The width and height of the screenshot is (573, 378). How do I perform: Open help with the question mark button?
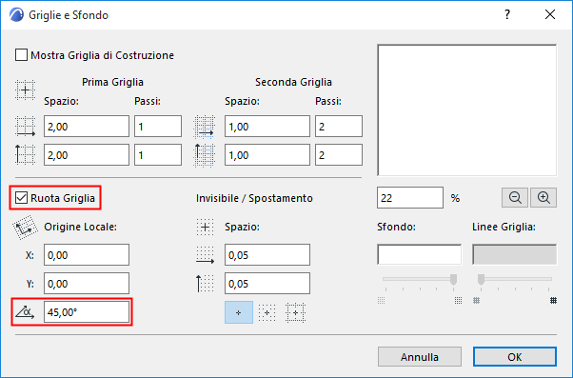click(x=507, y=14)
